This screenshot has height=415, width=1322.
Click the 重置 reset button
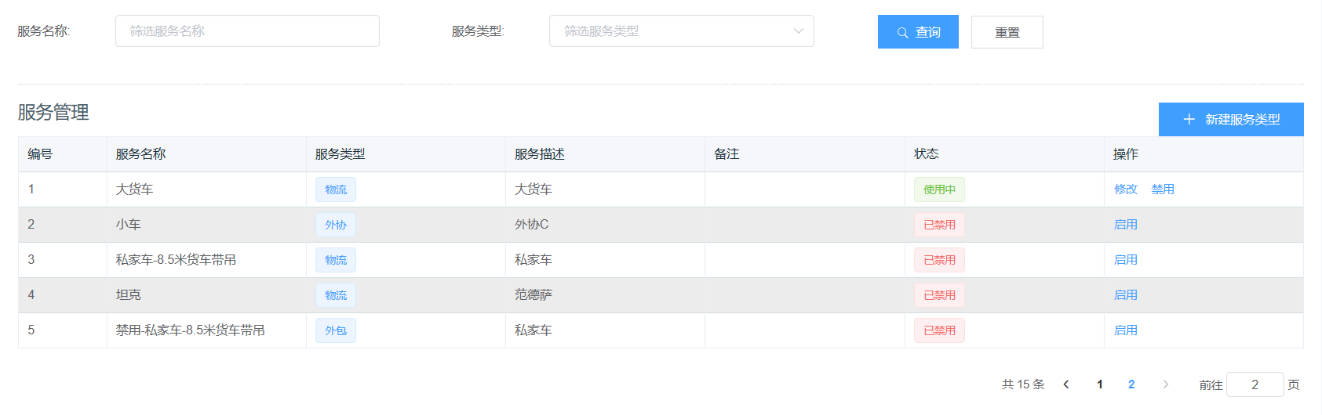tap(1007, 32)
